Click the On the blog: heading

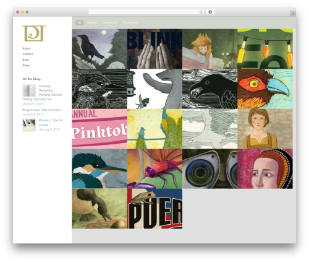32,79
